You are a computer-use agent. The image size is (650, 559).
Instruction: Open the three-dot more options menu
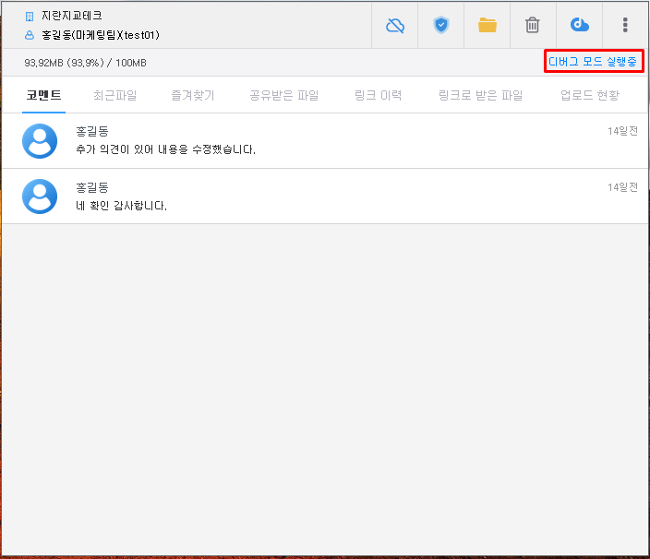[x=625, y=25]
